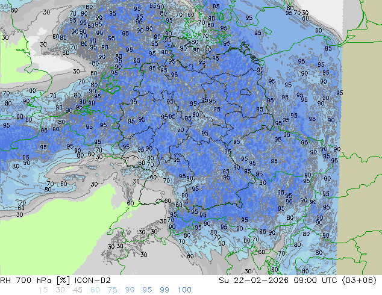Click legend value 60

(x=95, y=290)
